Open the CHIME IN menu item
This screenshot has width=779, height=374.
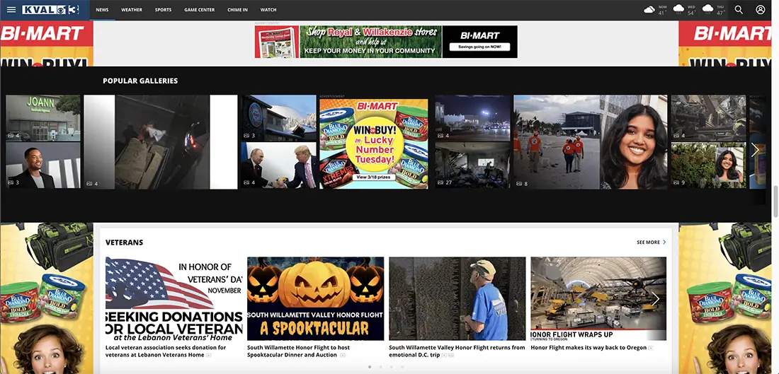pos(237,10)
